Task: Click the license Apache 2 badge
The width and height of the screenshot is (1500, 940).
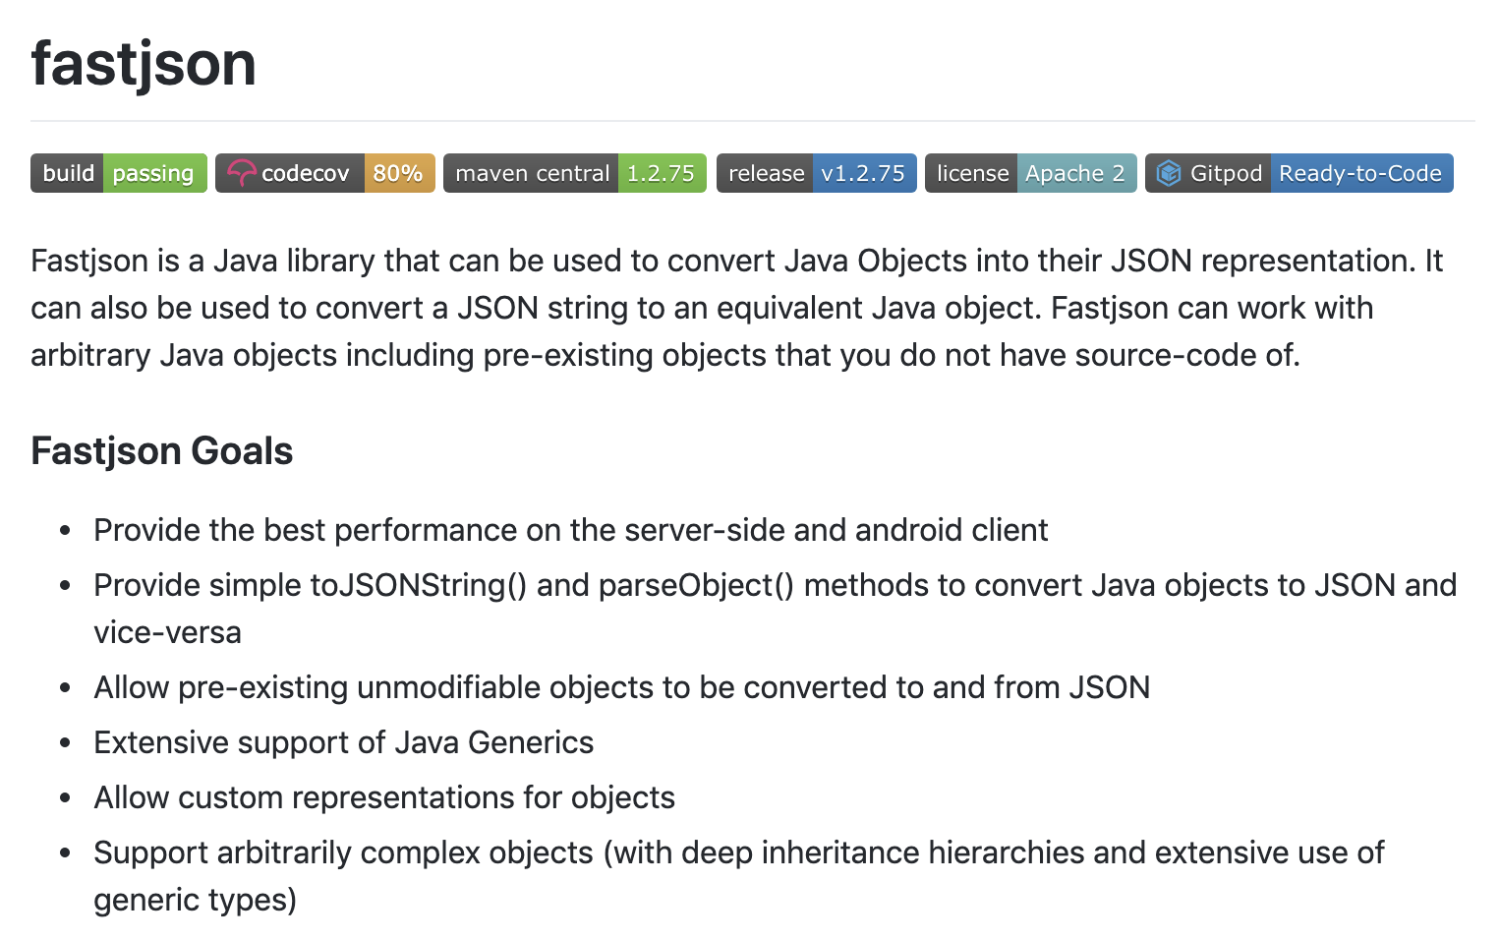Action: point(1030,174)
